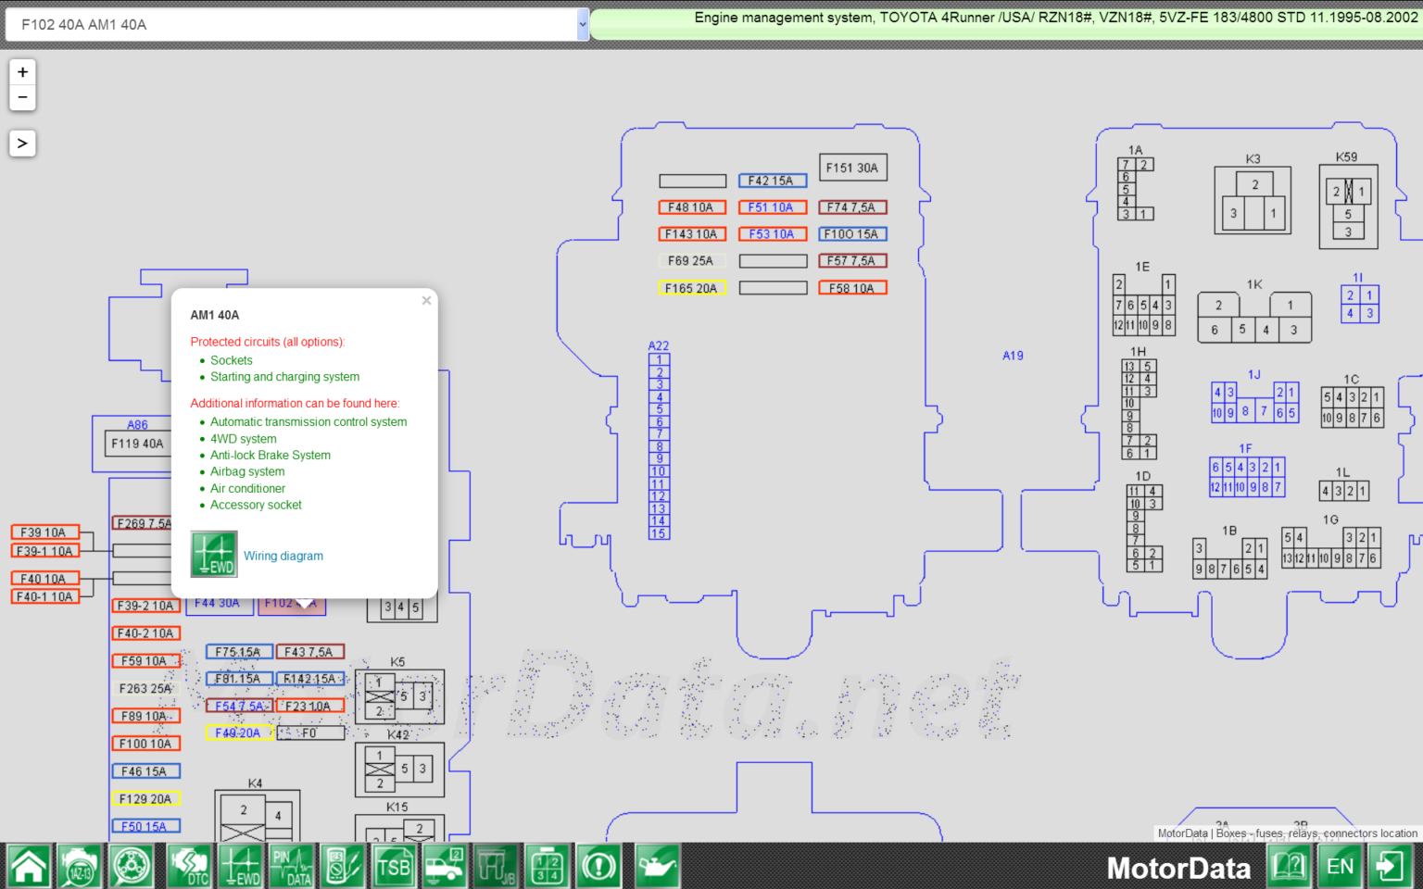The width and height of the screenshot is (1423, 889).
Task: Select fuse F46 15A
Action: (146, 770)
